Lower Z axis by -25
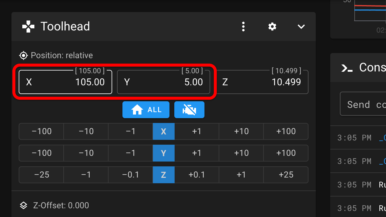 [42, 175]
